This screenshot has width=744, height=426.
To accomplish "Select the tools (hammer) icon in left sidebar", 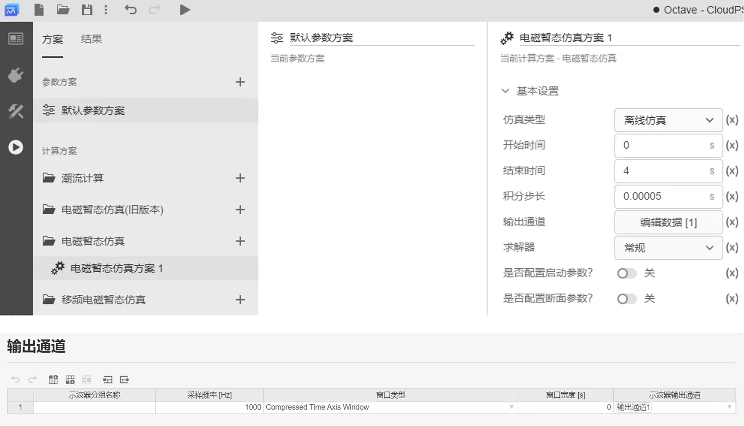I will [16, 111].
